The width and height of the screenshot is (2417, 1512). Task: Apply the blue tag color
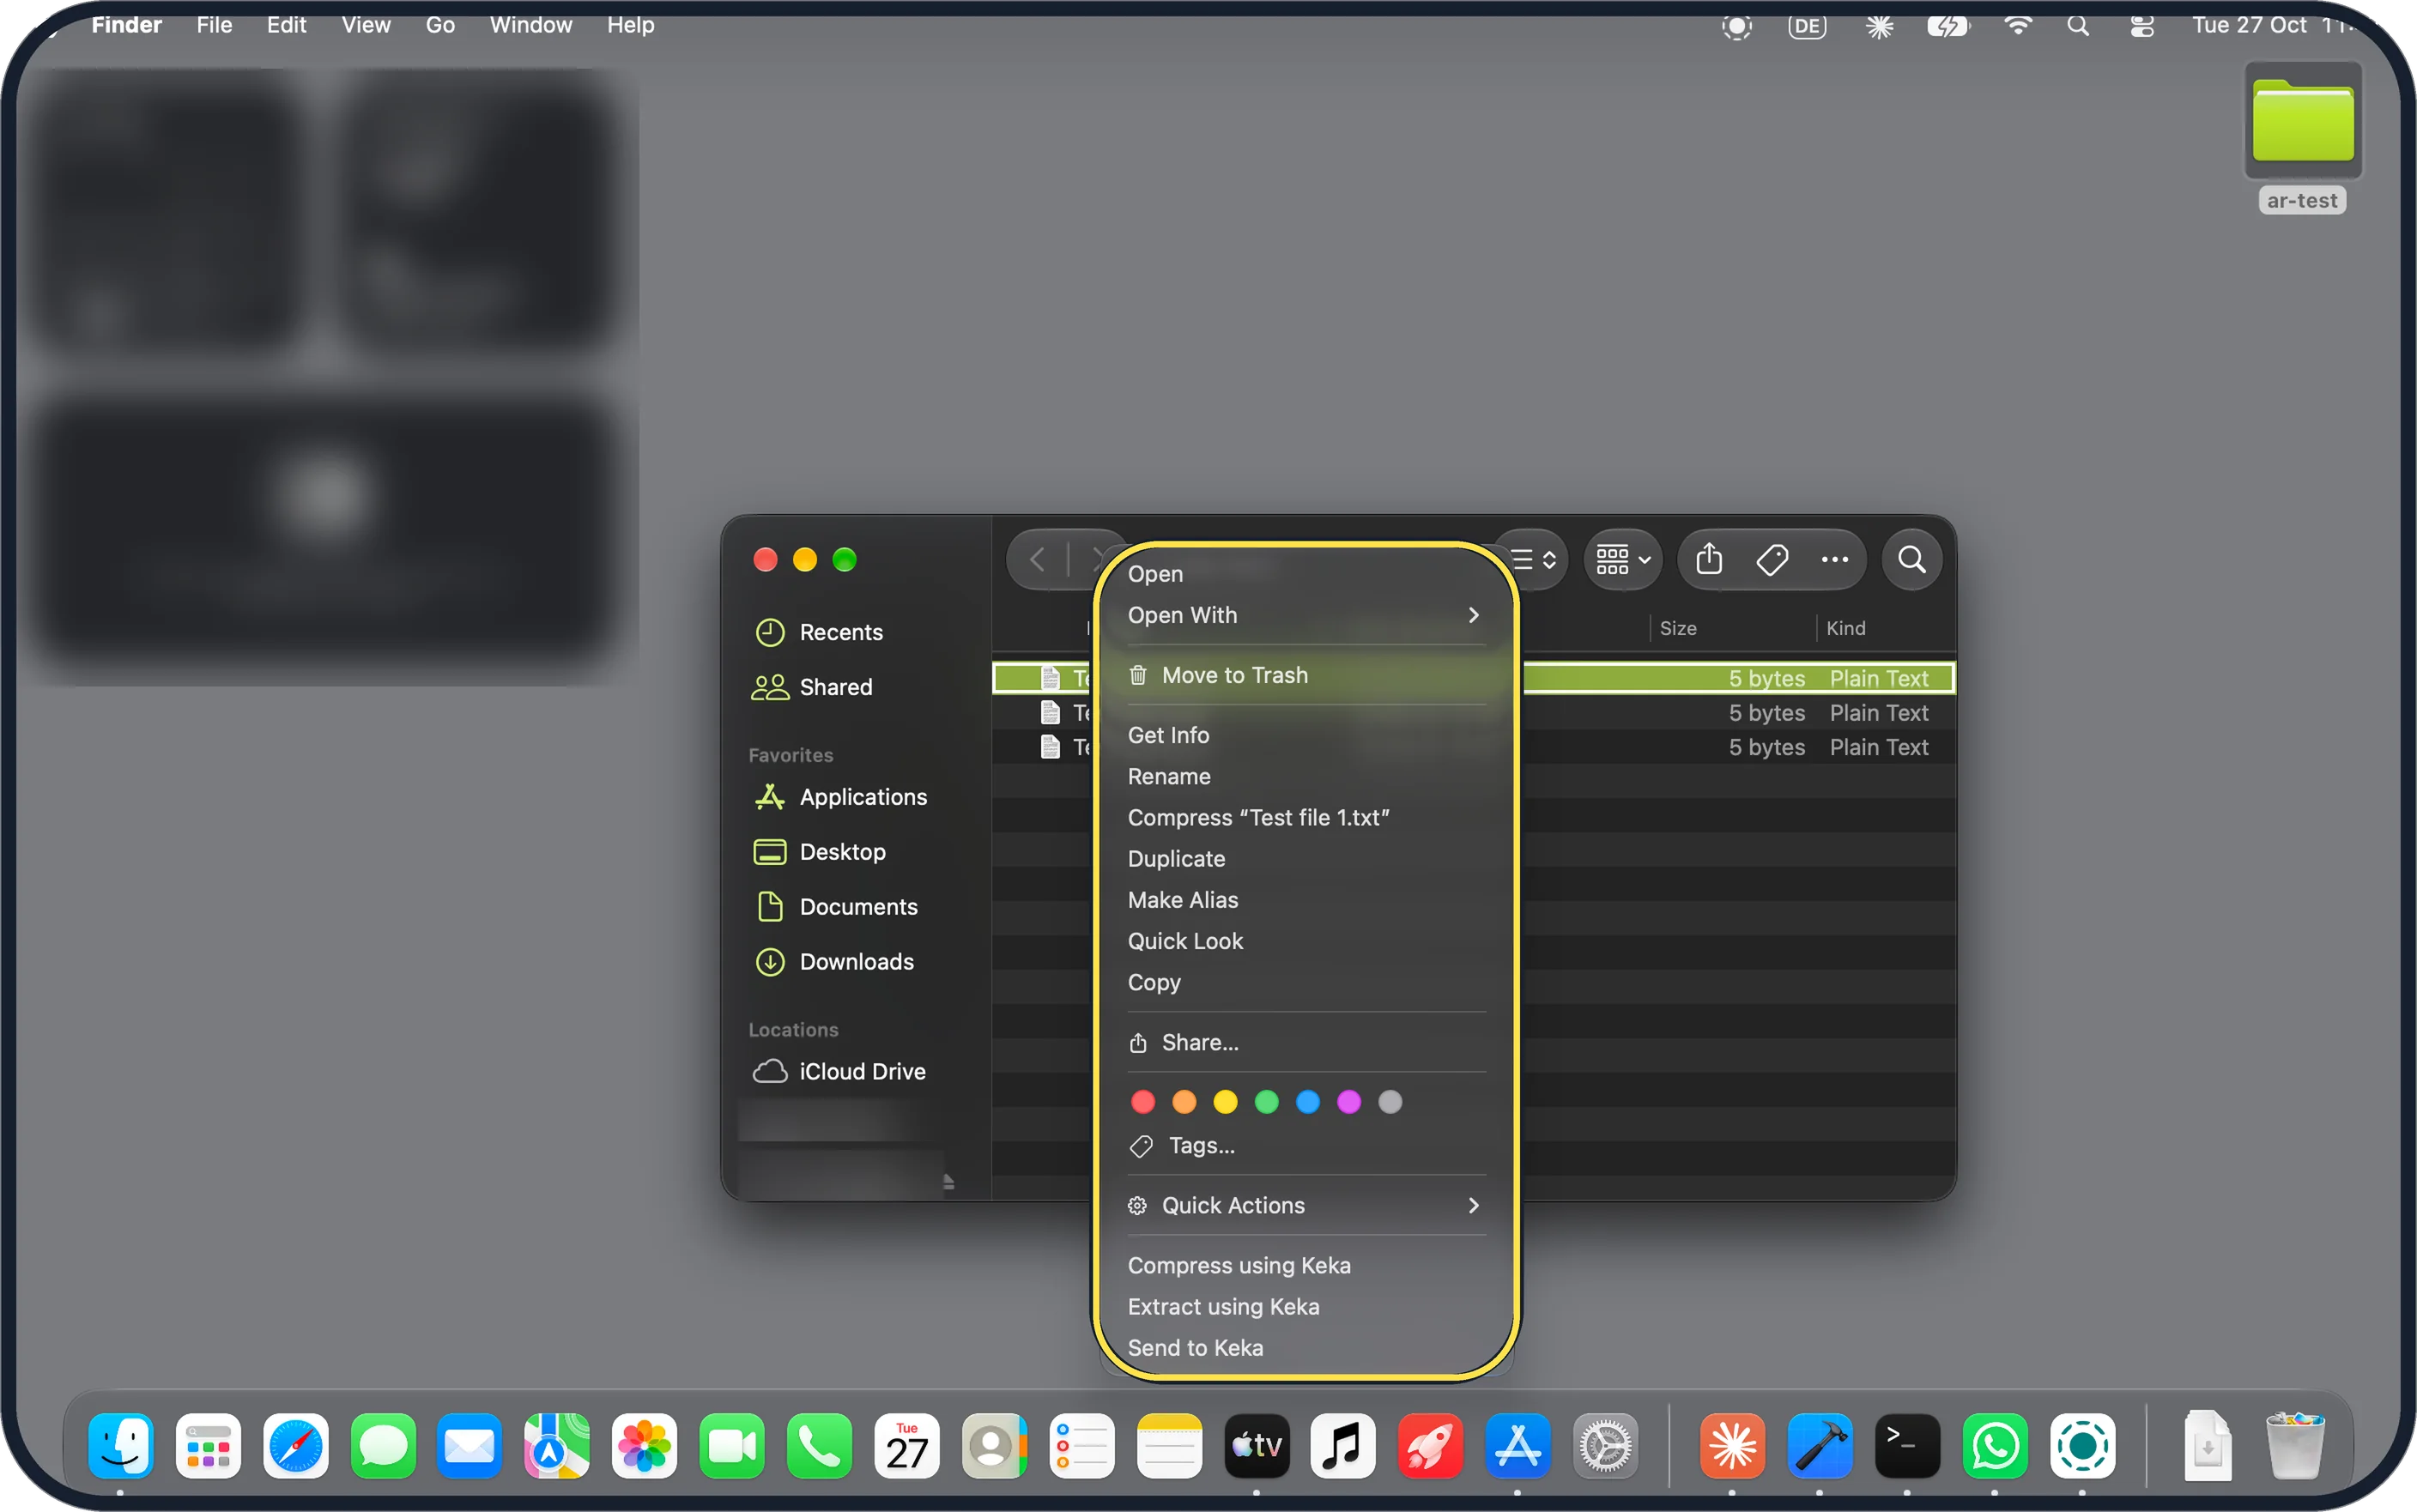[1307, 1102]
